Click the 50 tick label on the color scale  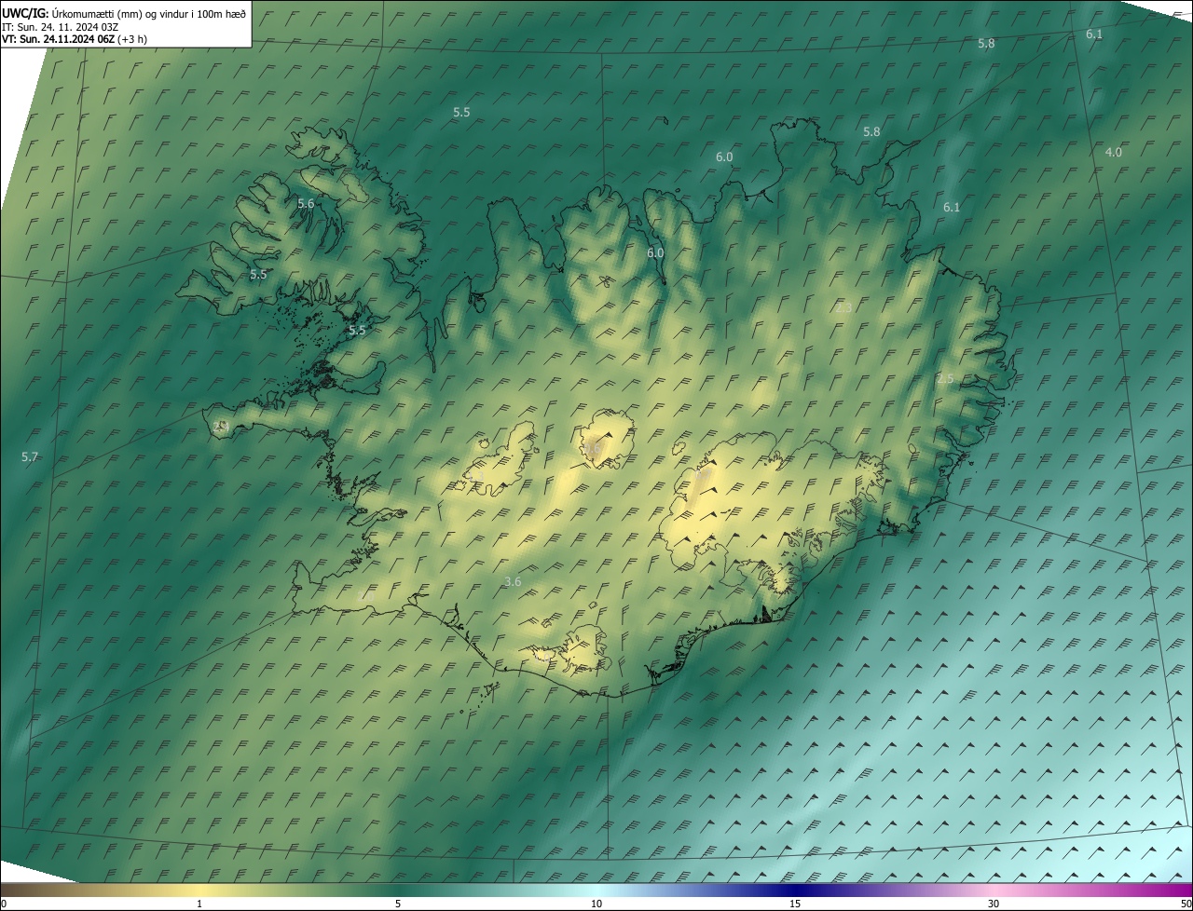(1186, 904)
